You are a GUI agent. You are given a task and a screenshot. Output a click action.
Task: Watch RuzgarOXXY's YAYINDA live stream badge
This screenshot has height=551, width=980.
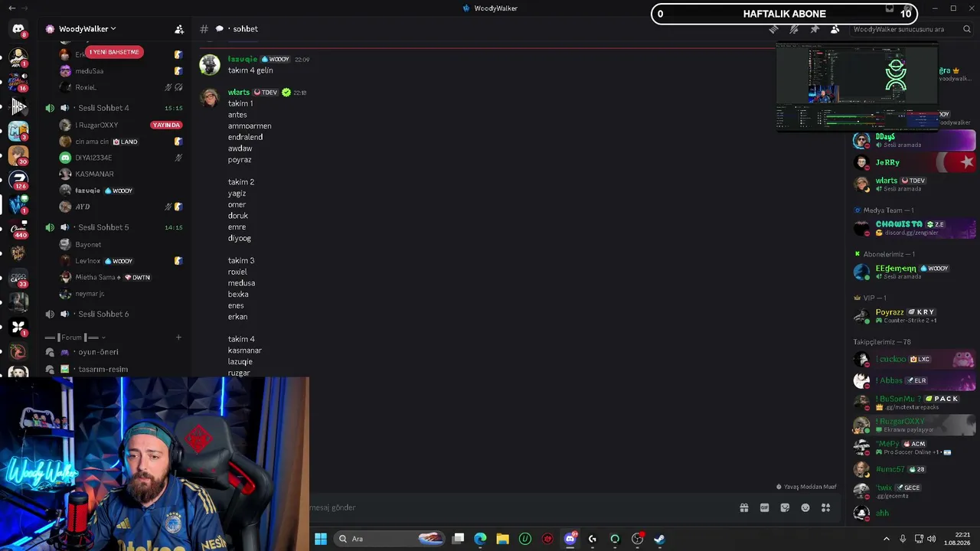point(166,125)
